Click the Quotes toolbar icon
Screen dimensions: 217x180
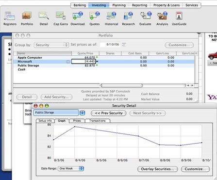(94, 18)
